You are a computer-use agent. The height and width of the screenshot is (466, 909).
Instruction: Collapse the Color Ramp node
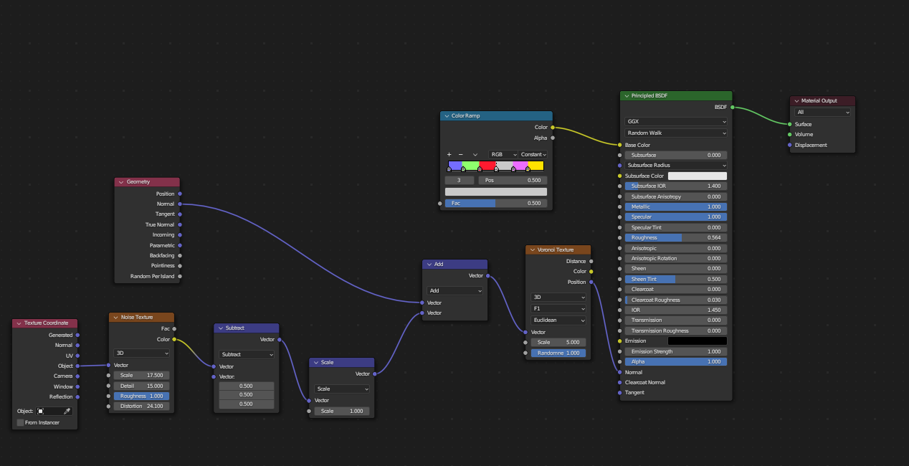click(x=447, y=115)
